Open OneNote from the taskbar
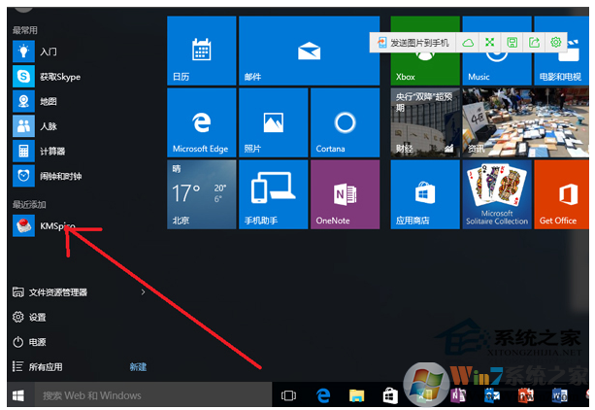Image resolution: width=595 pixels, height=410 pixels. click(x=458, y=395)
